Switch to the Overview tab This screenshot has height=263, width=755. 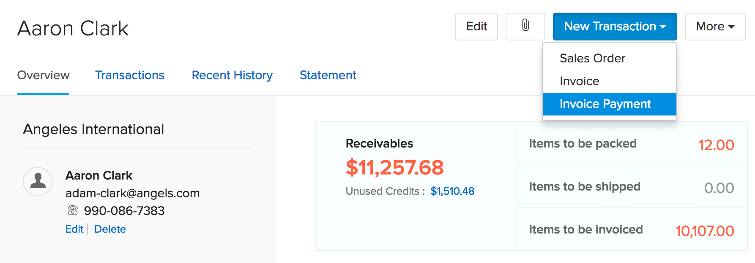(x=43, y=75)
